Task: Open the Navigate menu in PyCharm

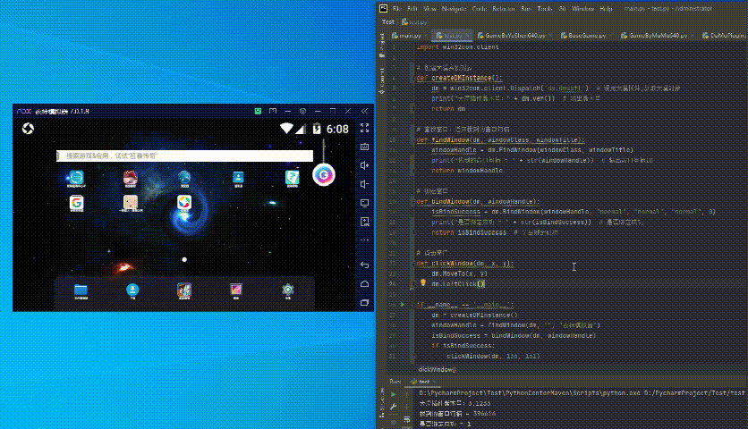Action: point(454,9)
